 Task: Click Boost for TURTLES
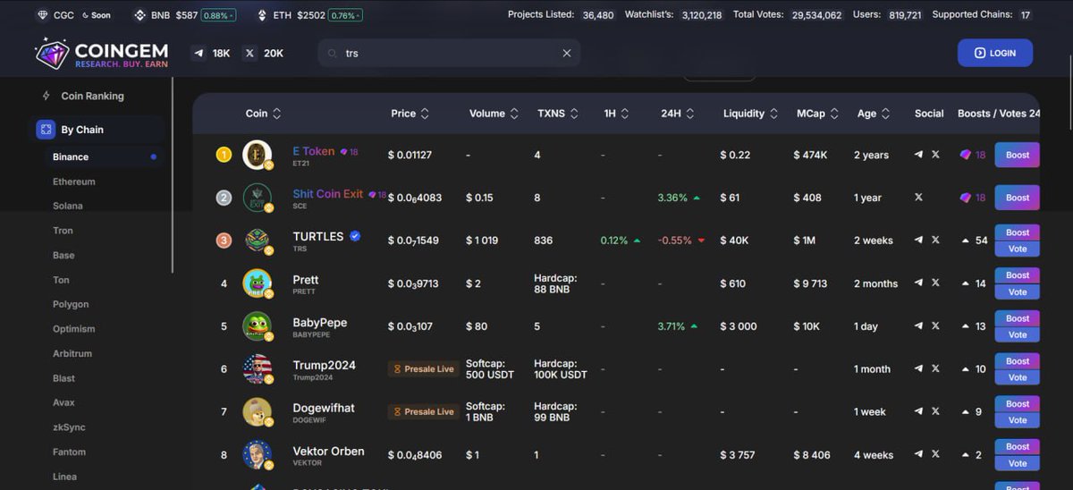[x=1018, y=232]
